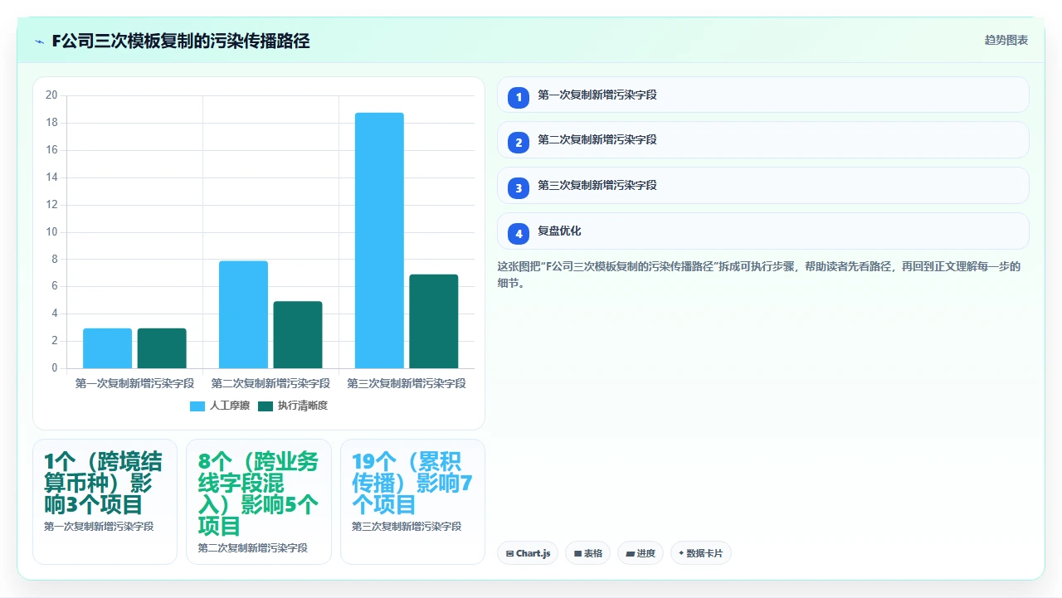
Task: Click step number 4 badge
Action: (519, 234)
